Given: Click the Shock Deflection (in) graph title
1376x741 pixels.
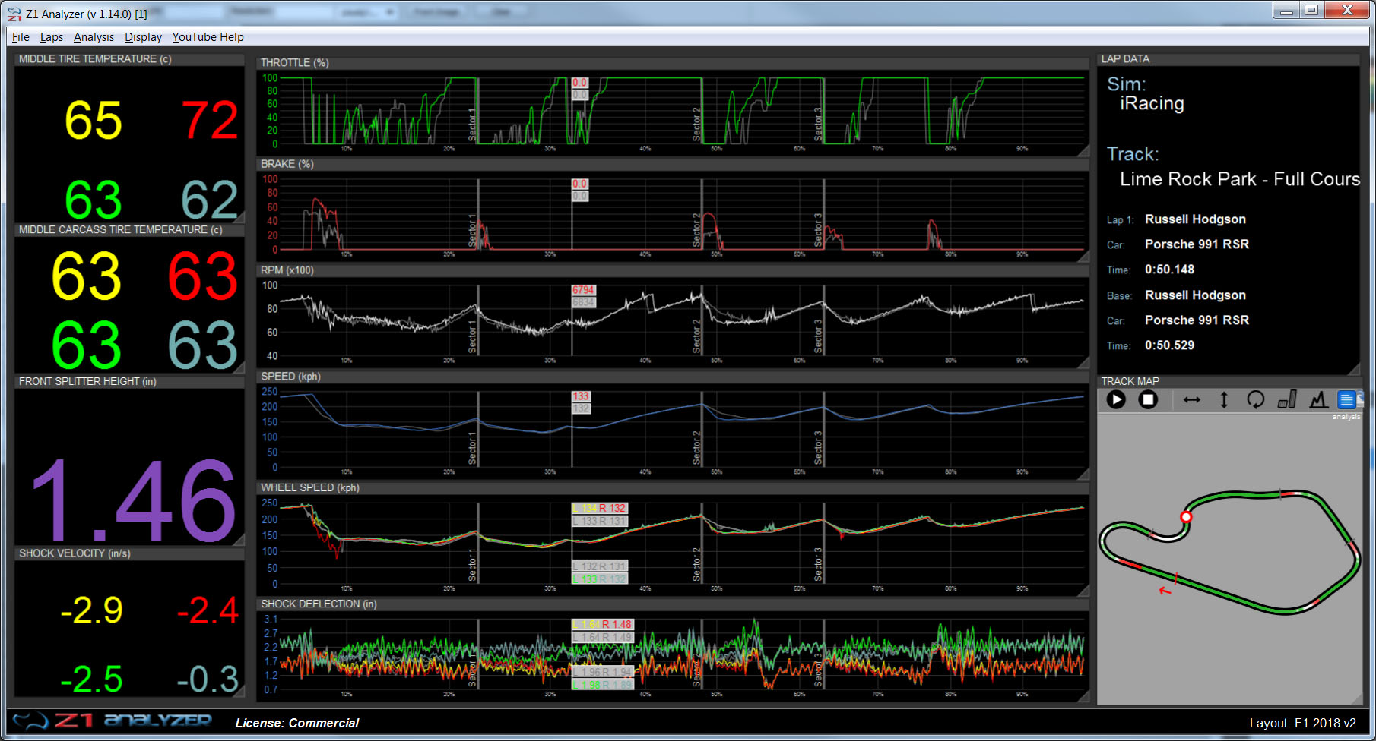Looking at the screenshot, I should pos(319,604).
